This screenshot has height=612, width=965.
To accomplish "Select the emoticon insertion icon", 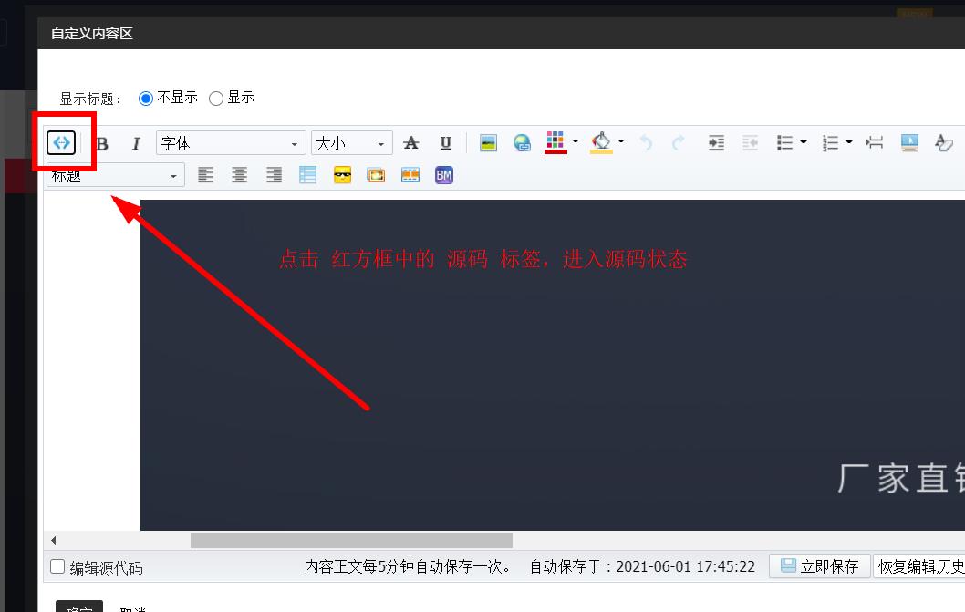I will click(x=342, y=174).
